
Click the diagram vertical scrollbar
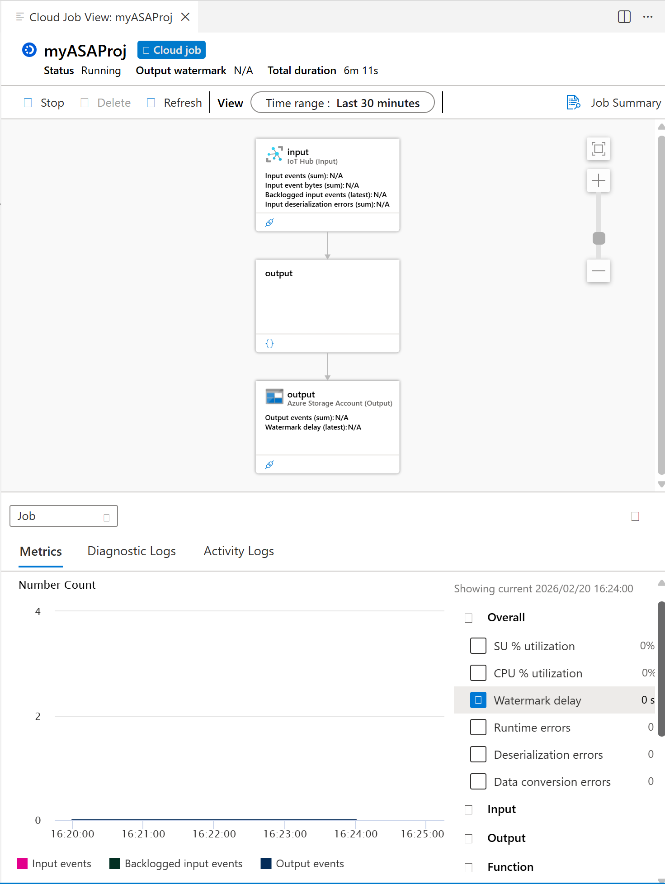pyautogui.click(x=661, y=305)
